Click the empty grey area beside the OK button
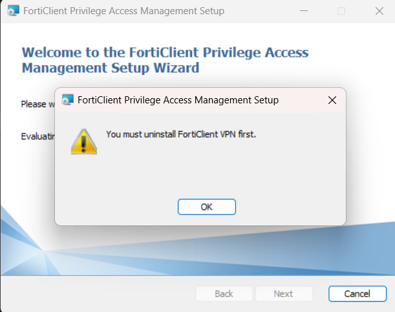This screenshot has width=395, height=312. pos(291,207)
